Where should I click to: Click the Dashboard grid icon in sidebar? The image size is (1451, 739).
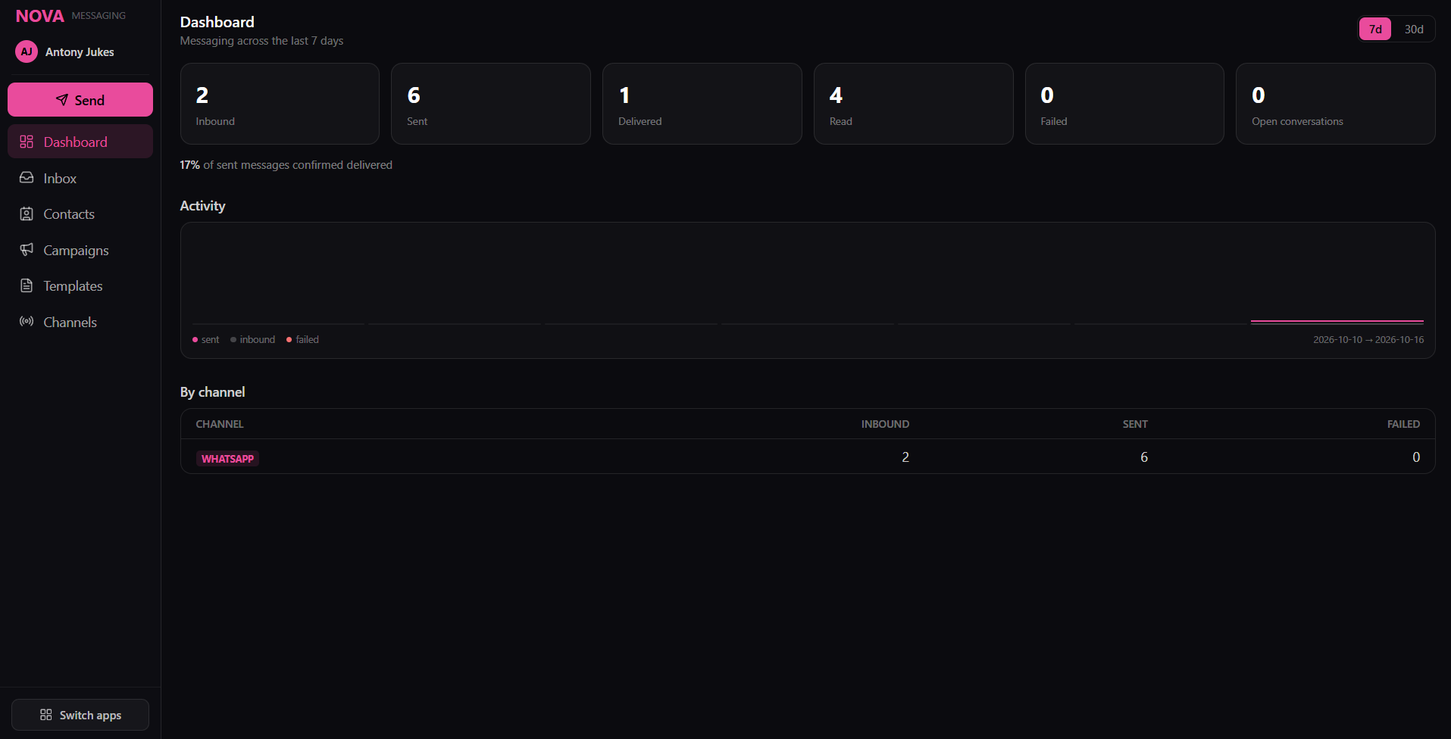tap(27, 142)
